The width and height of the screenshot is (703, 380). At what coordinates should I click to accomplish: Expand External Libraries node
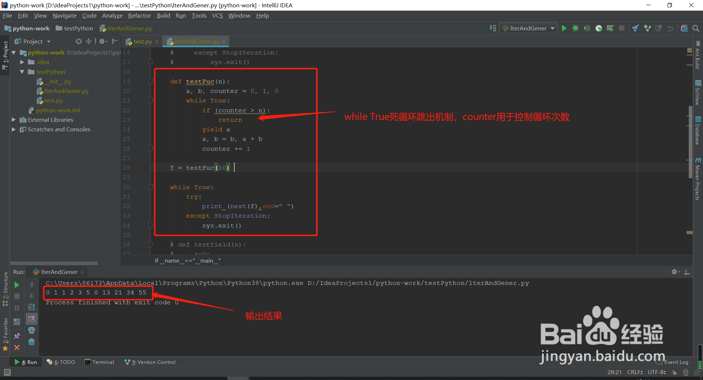[14, 120]
